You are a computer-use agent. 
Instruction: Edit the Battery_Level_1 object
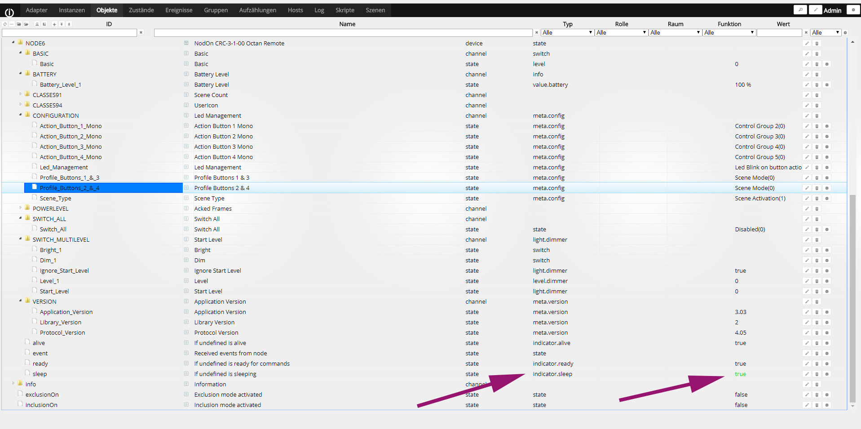pyautogui.click(x=807, y=85)
